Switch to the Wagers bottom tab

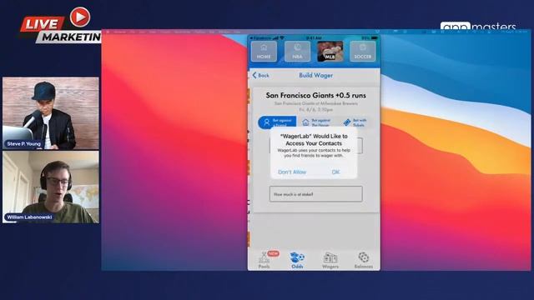coord(330,260)
